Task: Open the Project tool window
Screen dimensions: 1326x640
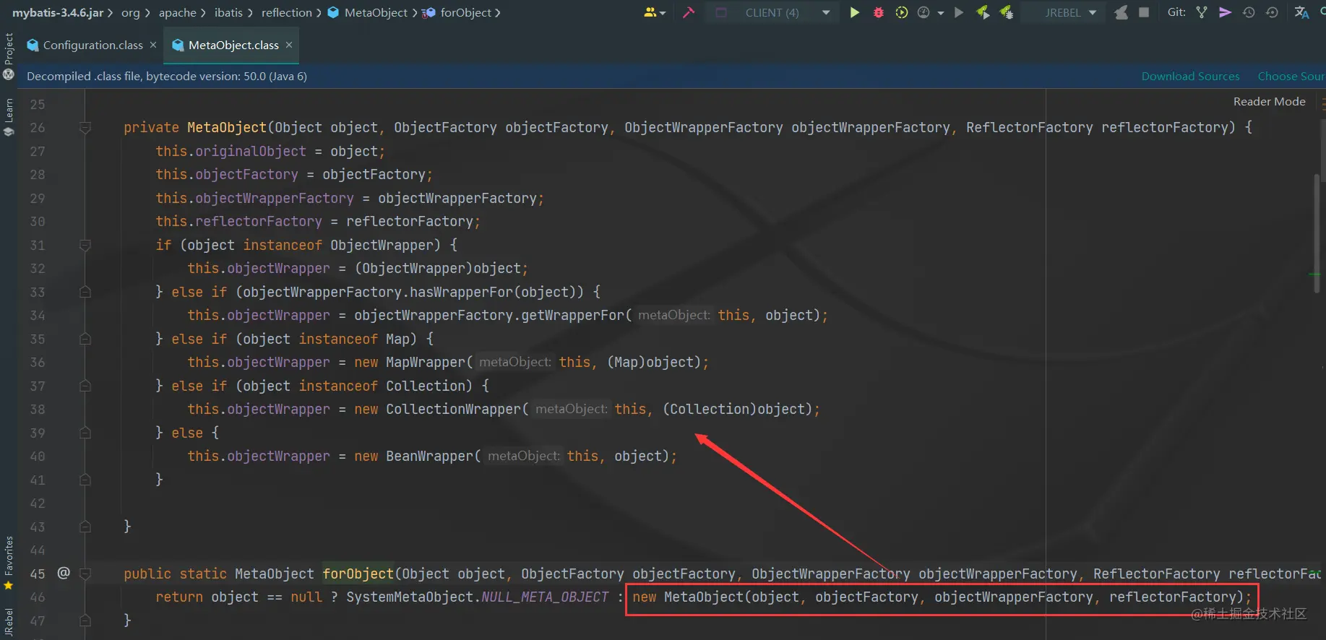Action: [9, 56]
